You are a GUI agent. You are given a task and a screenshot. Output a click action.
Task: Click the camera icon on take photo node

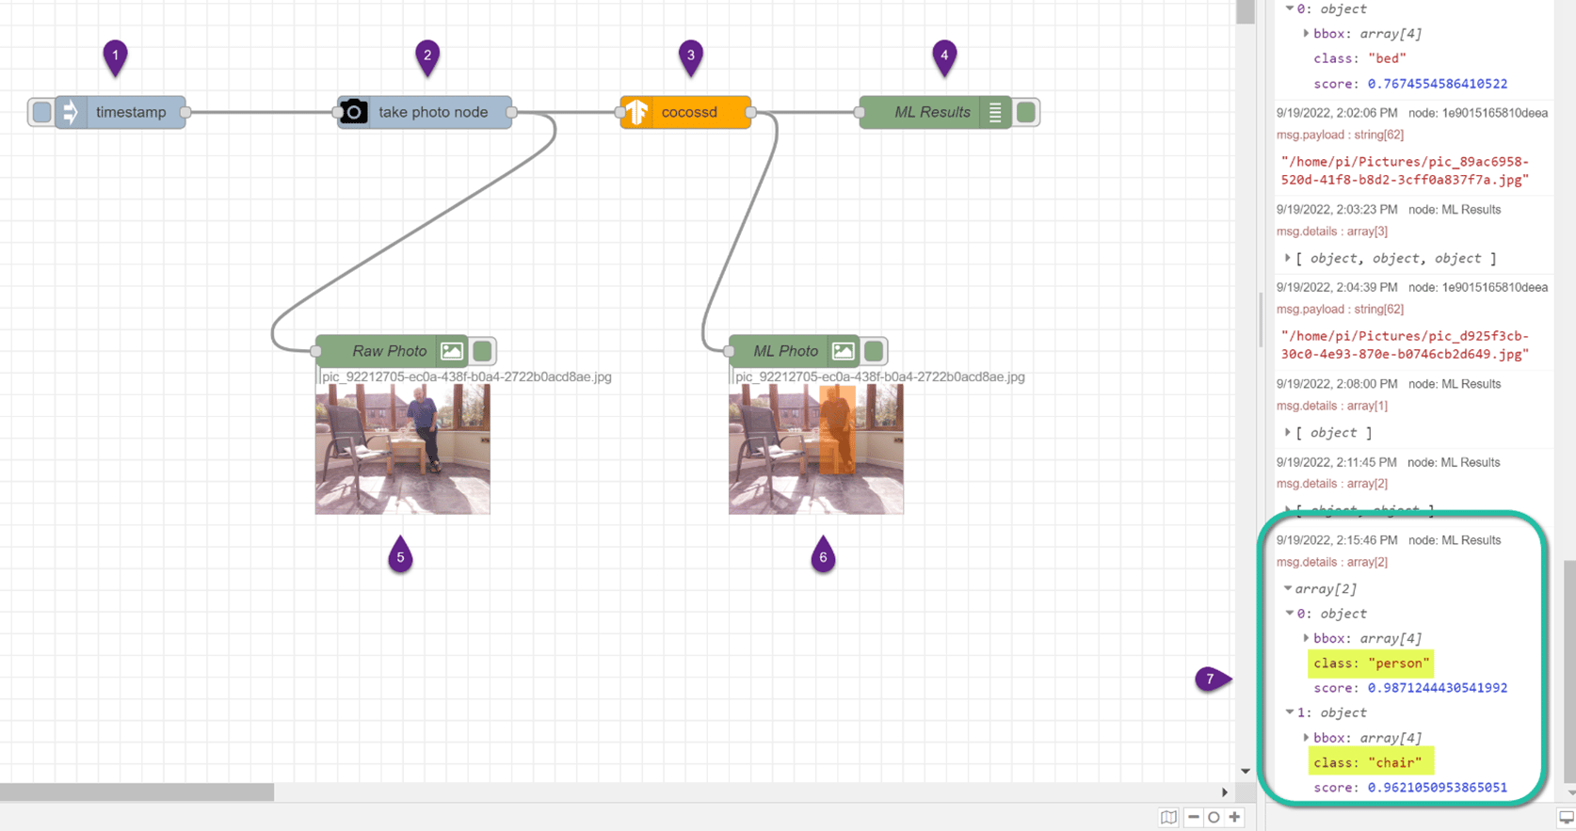click(354, 112)
